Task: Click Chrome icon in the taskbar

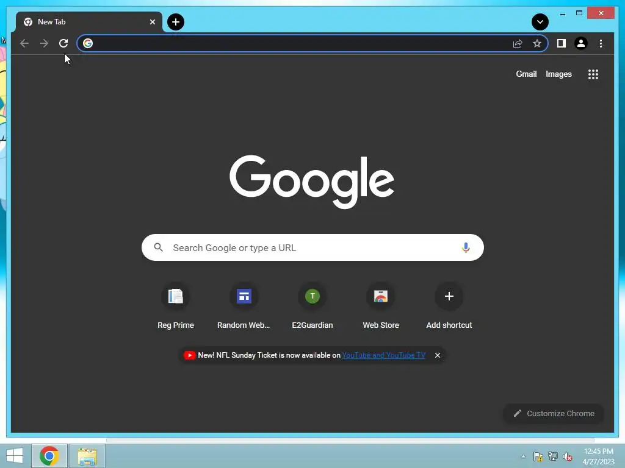Action: (49, 456)
